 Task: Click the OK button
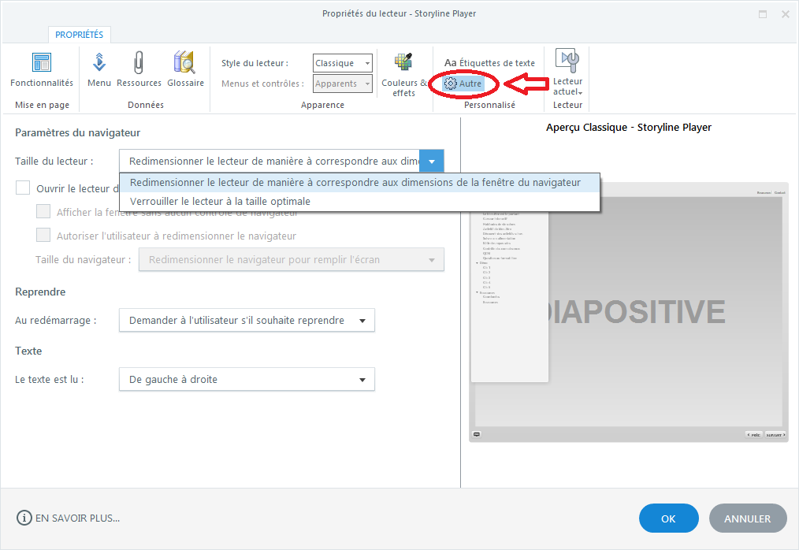point(668,518)
